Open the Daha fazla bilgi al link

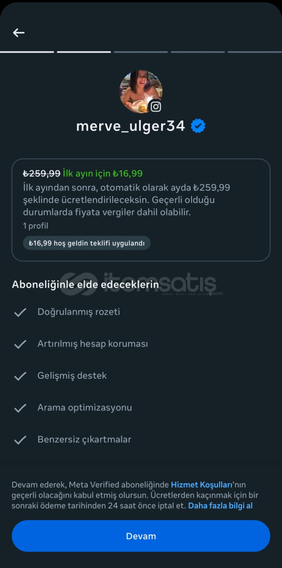220,506
